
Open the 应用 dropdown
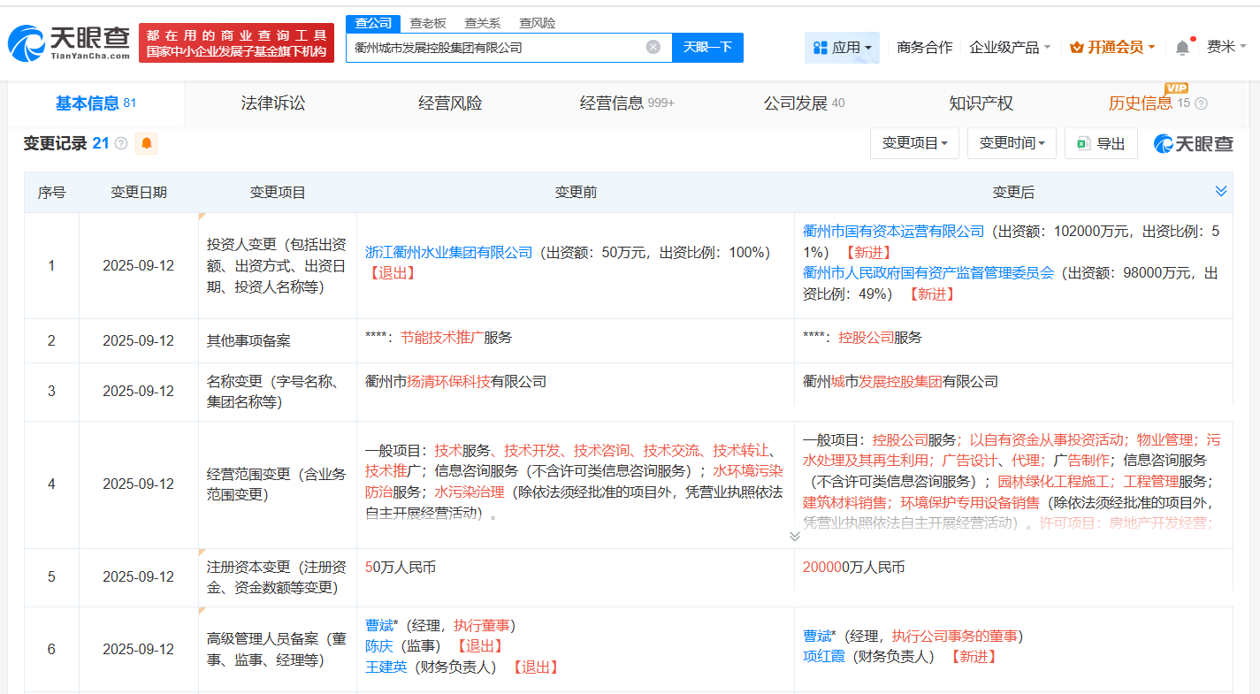(x=842, y=48)
